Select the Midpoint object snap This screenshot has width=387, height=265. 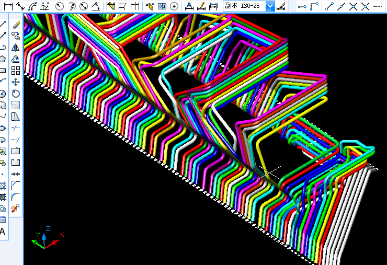coord(342,6)
